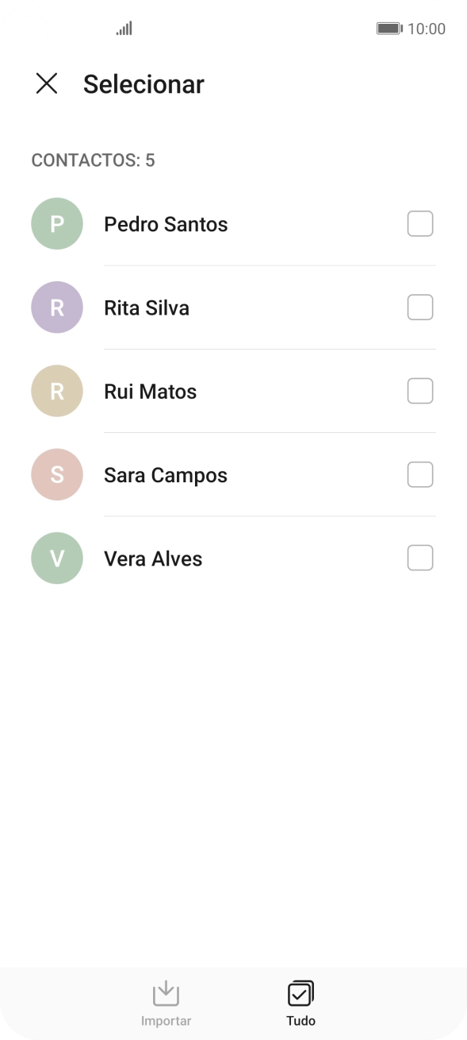Select the contact row for Pedro Santos
Screen dimensions: 467x1040
coord(166,224)
